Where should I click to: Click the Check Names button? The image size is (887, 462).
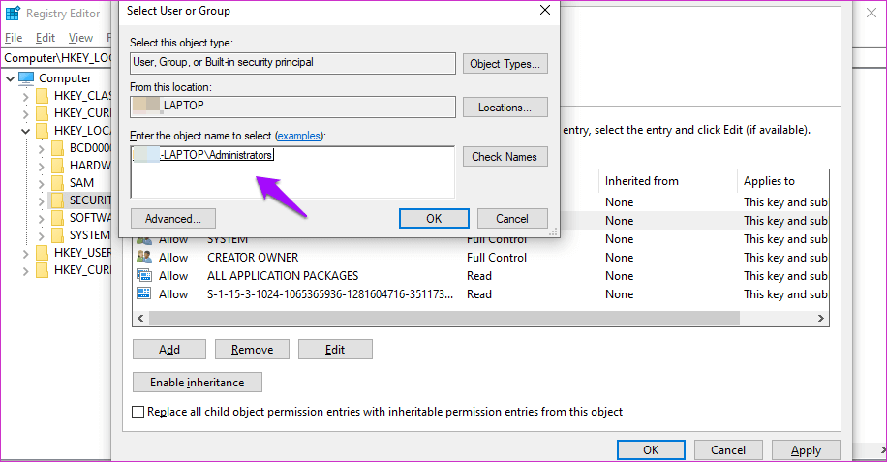pyautogui.click(x=505, y=156)
